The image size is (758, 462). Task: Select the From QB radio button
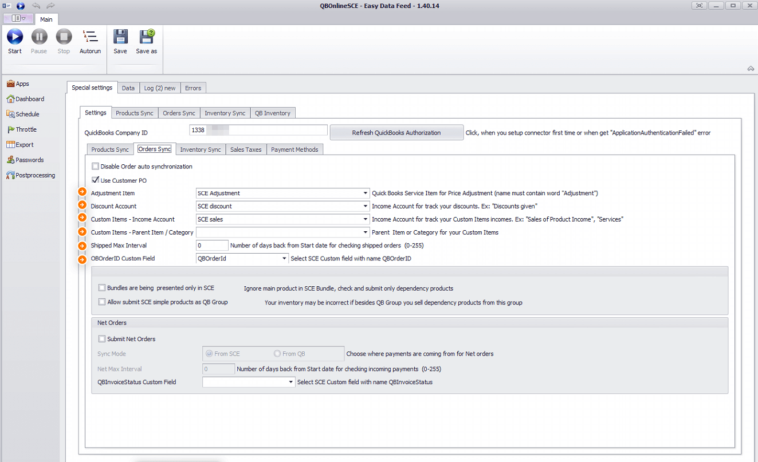pos(277,354)
